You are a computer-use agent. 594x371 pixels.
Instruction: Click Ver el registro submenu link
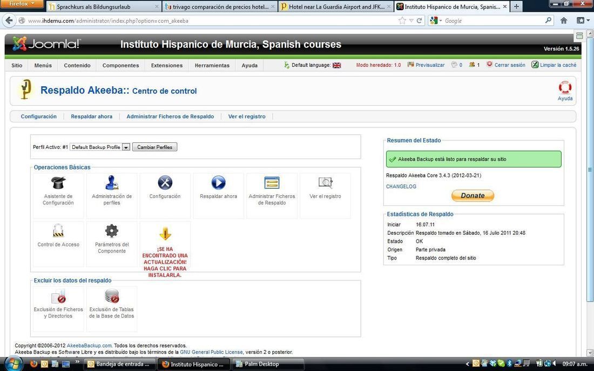(x=247, y=116)
